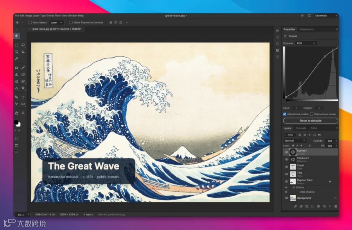Select the Zoom tool
The height and width of the screenshot is (230, 352).
[x=23, y=113]
